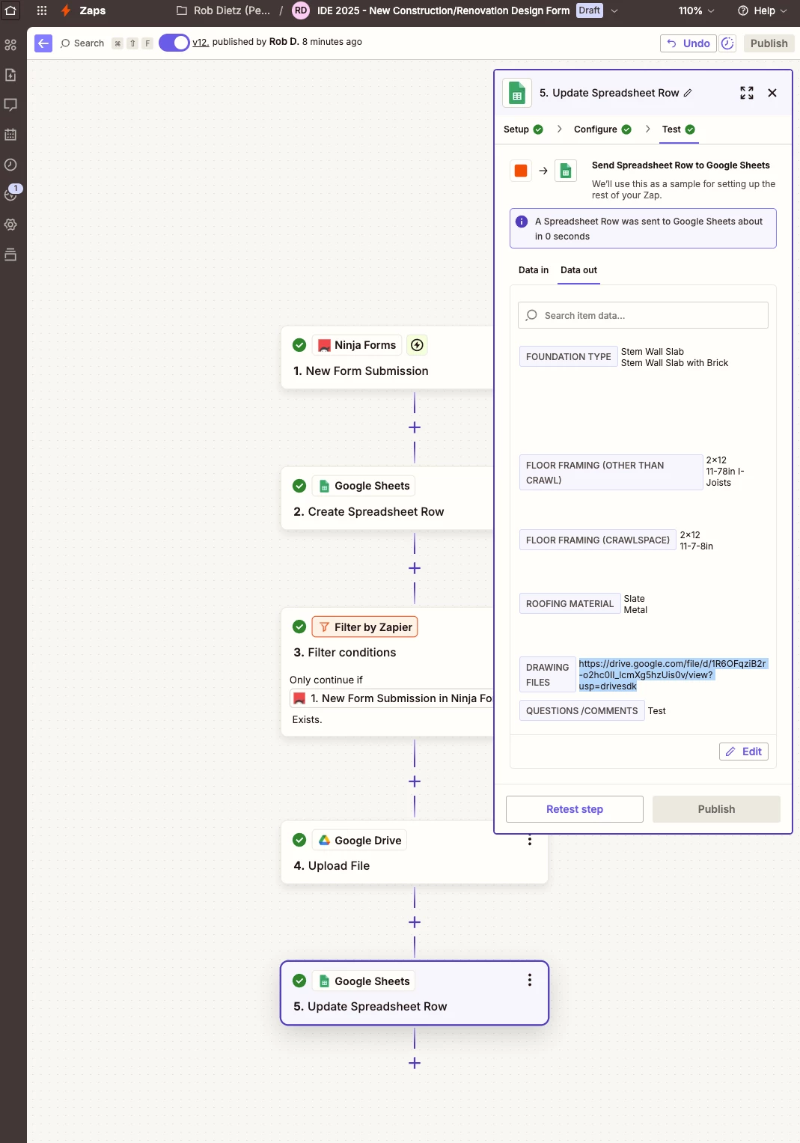
Task: Click the QUESTIONS /COMMENTS field label
Action: (x=581, y=710)
